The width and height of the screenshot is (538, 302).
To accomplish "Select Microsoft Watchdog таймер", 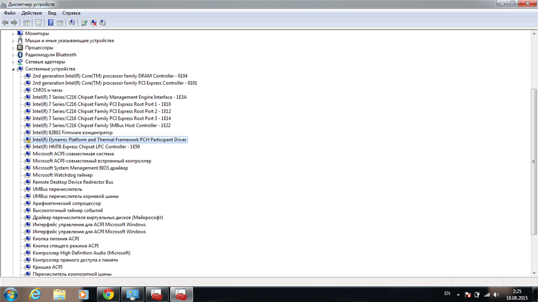I will point(63,175).
